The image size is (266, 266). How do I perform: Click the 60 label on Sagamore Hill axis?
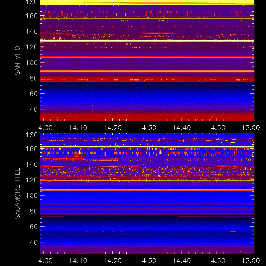pyautogui.click(x=34, y=227)
